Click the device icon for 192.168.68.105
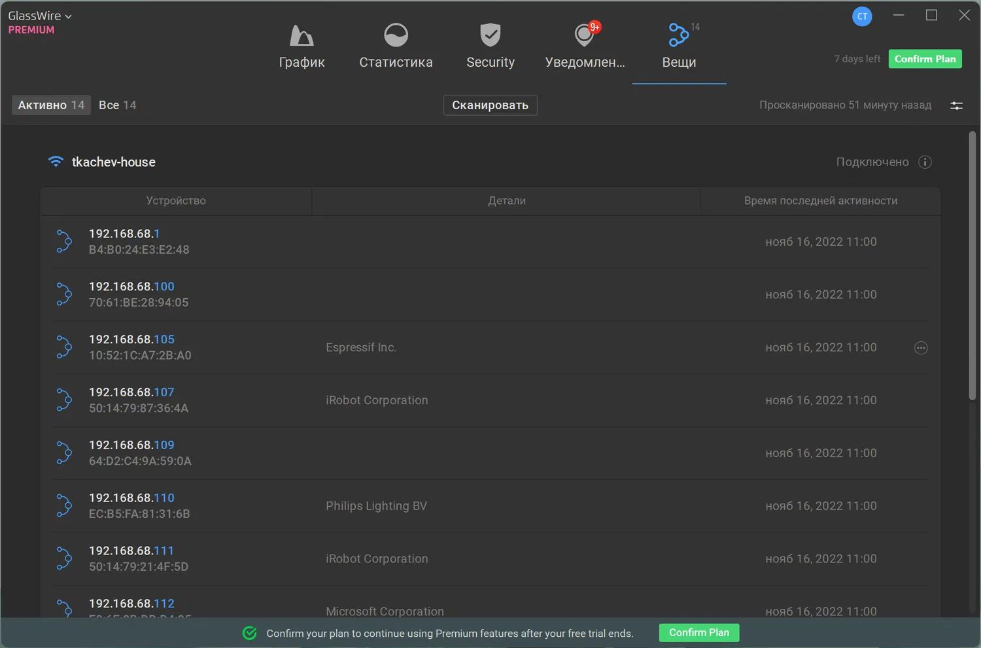The image size is (981, 648). click(x=63, y=347)
